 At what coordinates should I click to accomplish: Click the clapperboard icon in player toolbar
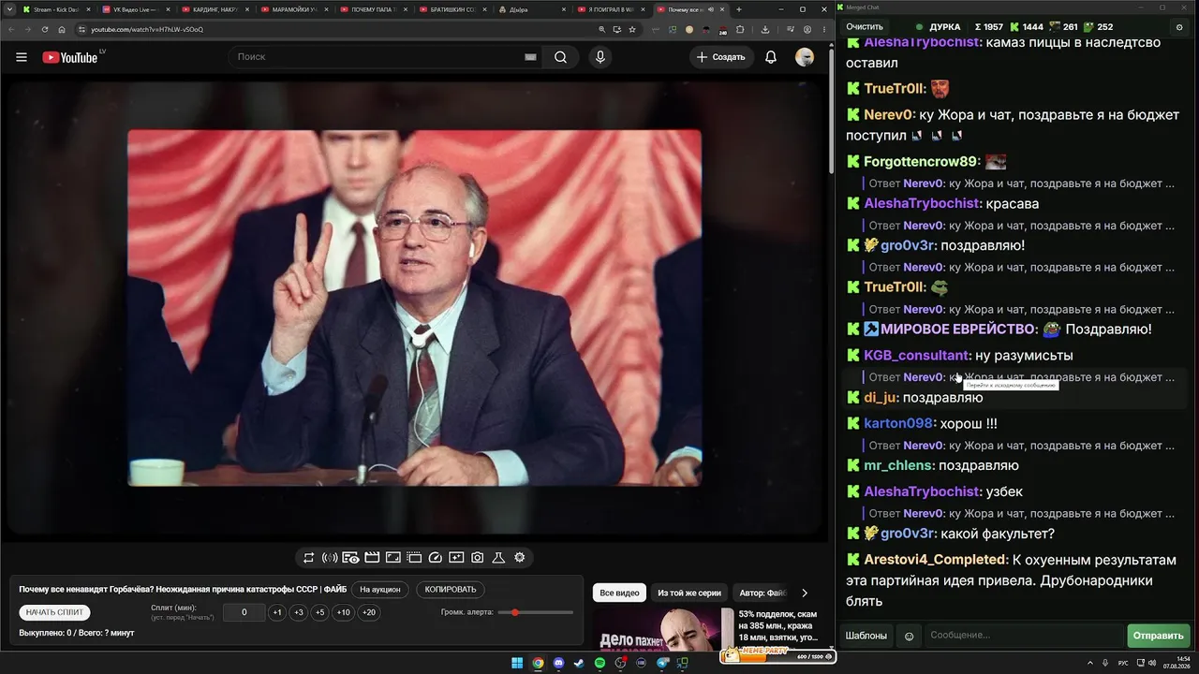point(372,558)
